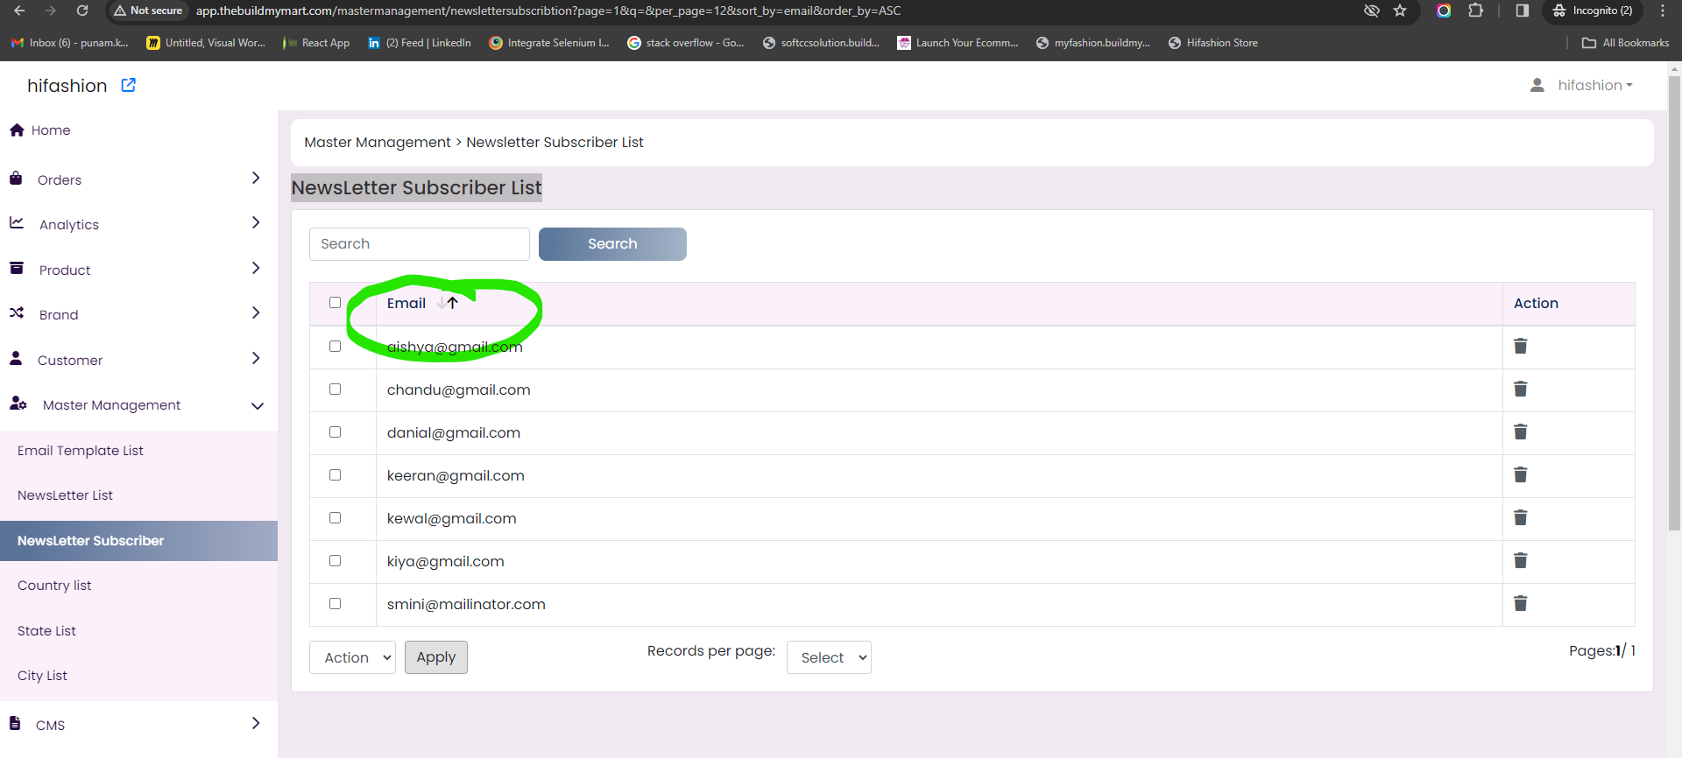Click the user avatar icon in header
Screen dimensions: 1682x758
[1537, 85]
